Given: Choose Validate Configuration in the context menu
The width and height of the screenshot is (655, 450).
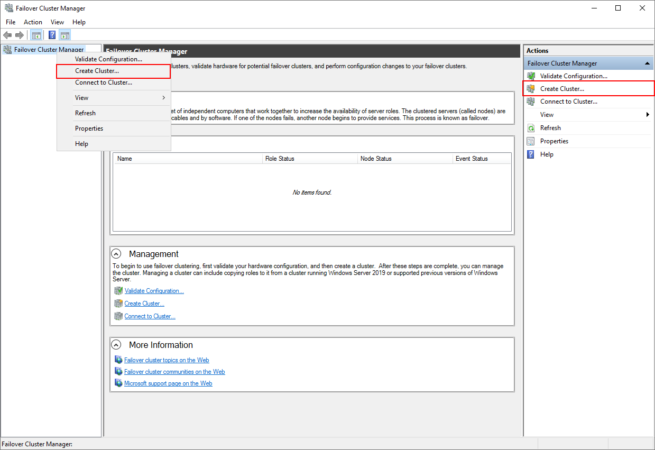Looking at the screenshot, I should [x=114, y=59].
